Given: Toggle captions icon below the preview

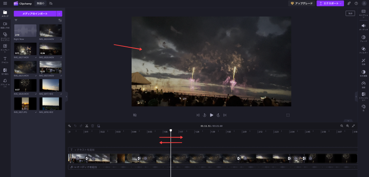Looking at the screenshot, I should pos(135,115).
